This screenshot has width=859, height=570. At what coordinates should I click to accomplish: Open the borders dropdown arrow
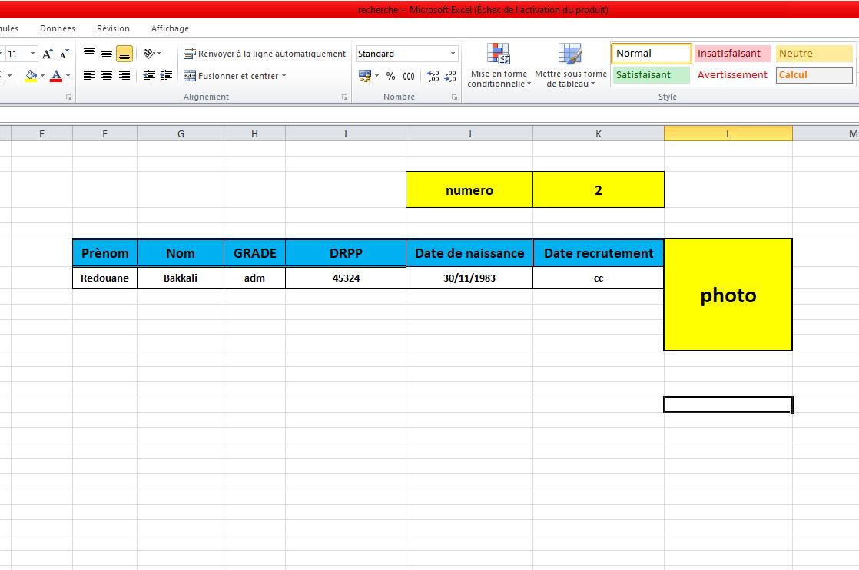(10, 75)
